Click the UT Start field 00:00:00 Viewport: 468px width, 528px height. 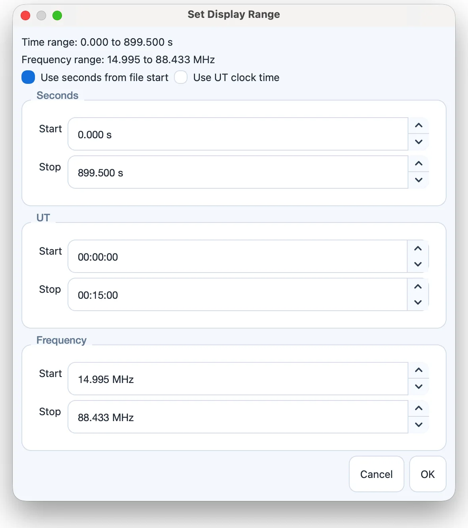(x=238, y=256)
